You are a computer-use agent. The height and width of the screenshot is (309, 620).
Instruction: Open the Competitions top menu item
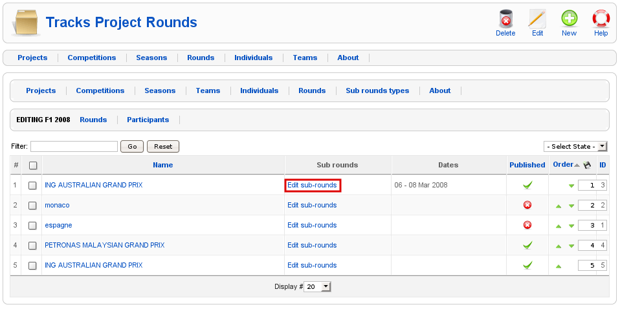pyautogui.click(x=92, y=58)
